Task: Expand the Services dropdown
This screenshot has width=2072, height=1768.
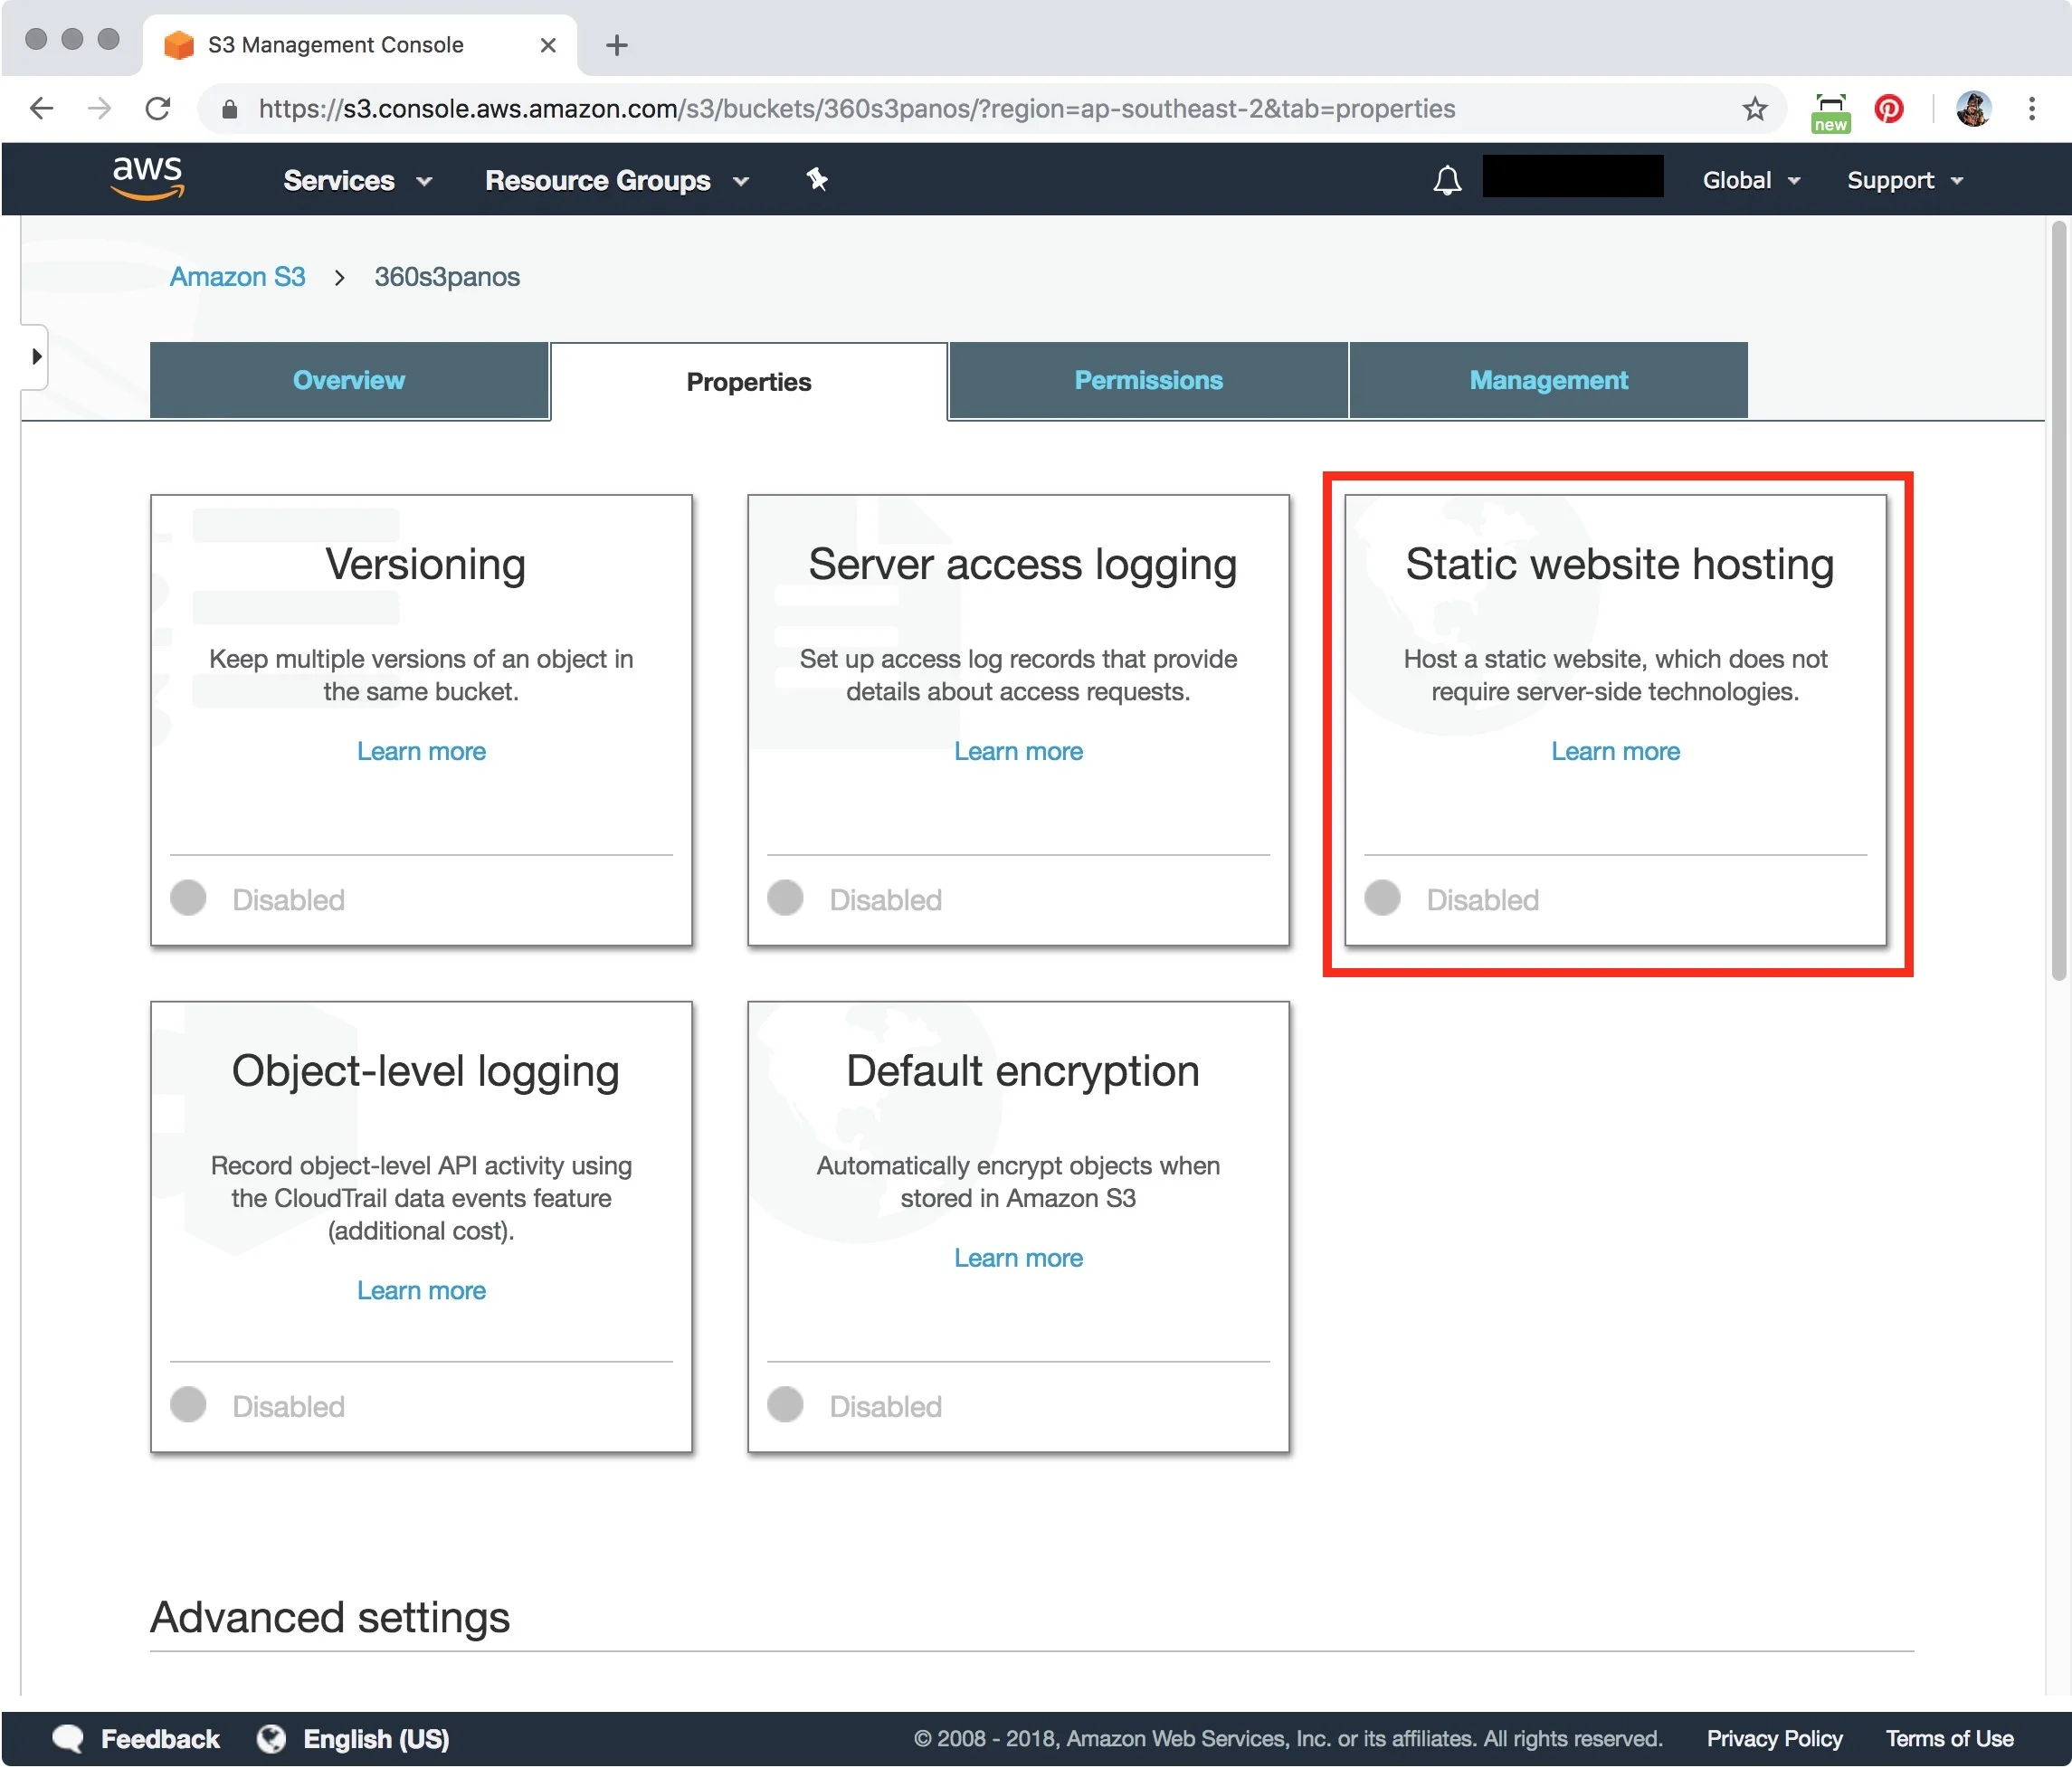Action: pos(358,180)
